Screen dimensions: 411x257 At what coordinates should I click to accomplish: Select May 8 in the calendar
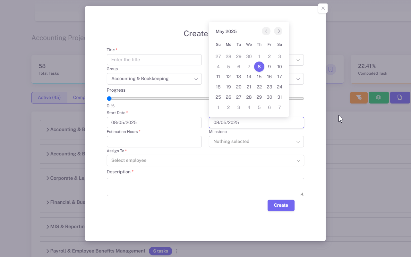pyautogui.click(x=259, y=67)
